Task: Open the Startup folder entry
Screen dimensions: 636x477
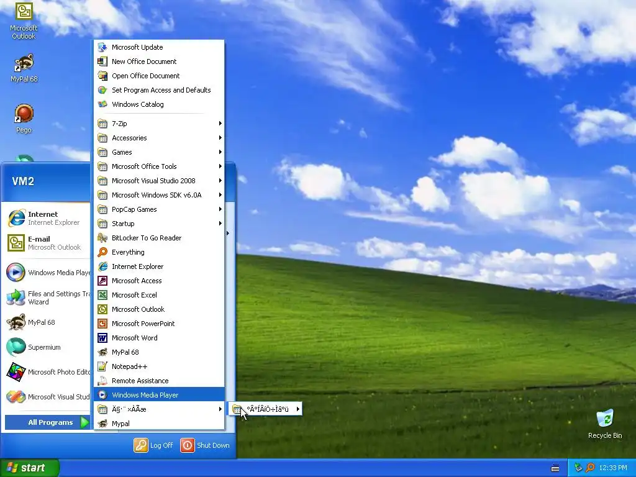Action: (x=160, y=224)
